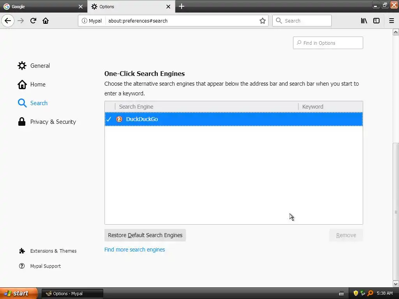Click Restore Default Search Engines button
Image resolution: width=399 pixels, height=299 pixels.
pyautogui.click(x=145, y=235)
